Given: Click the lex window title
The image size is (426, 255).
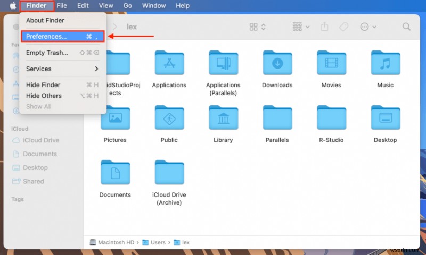Looking at the screenshot, I should [x=132, y=27].
